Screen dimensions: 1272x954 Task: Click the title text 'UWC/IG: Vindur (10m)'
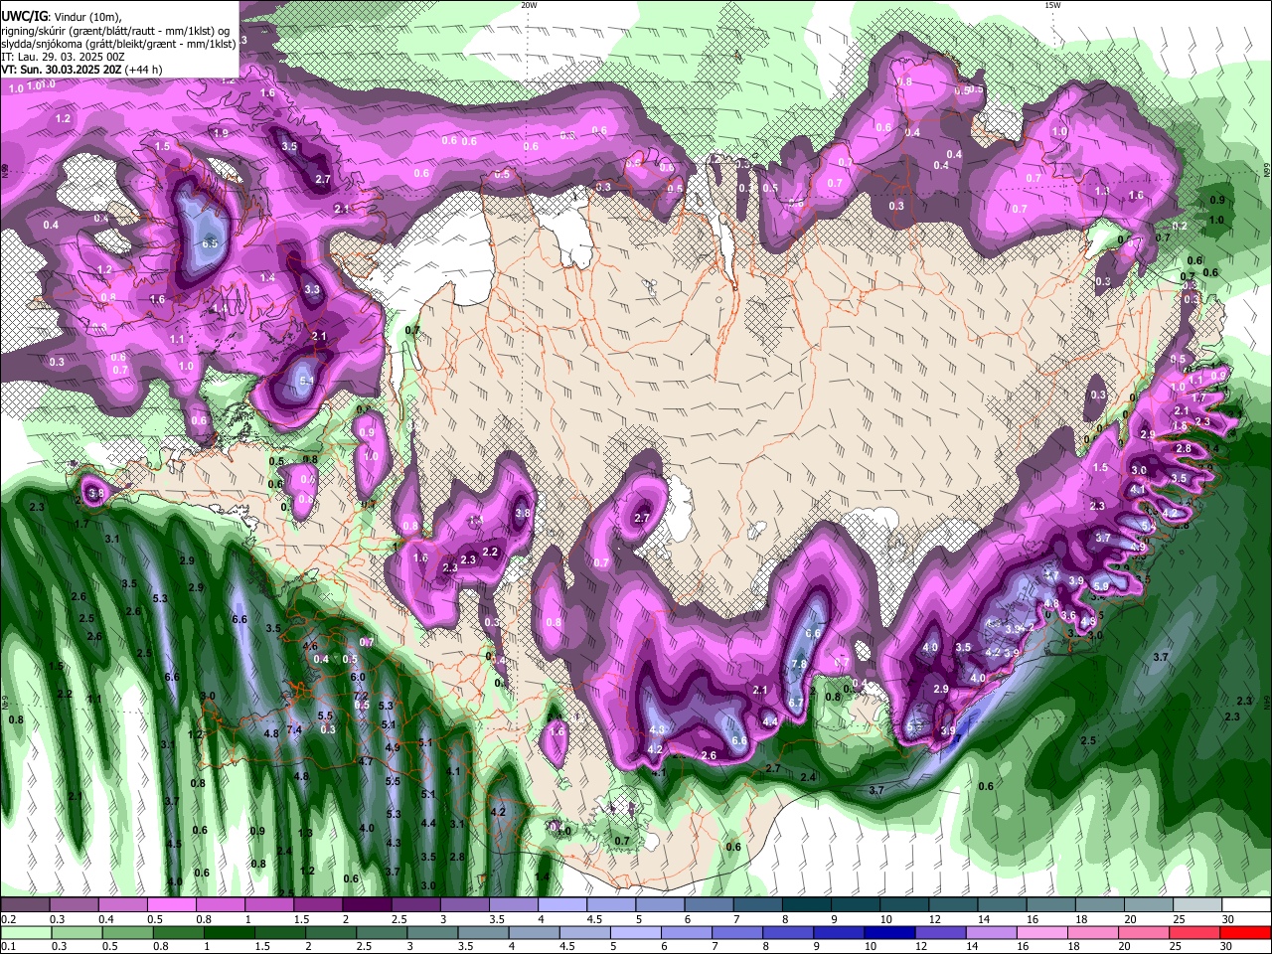click(x=61, y=16)
